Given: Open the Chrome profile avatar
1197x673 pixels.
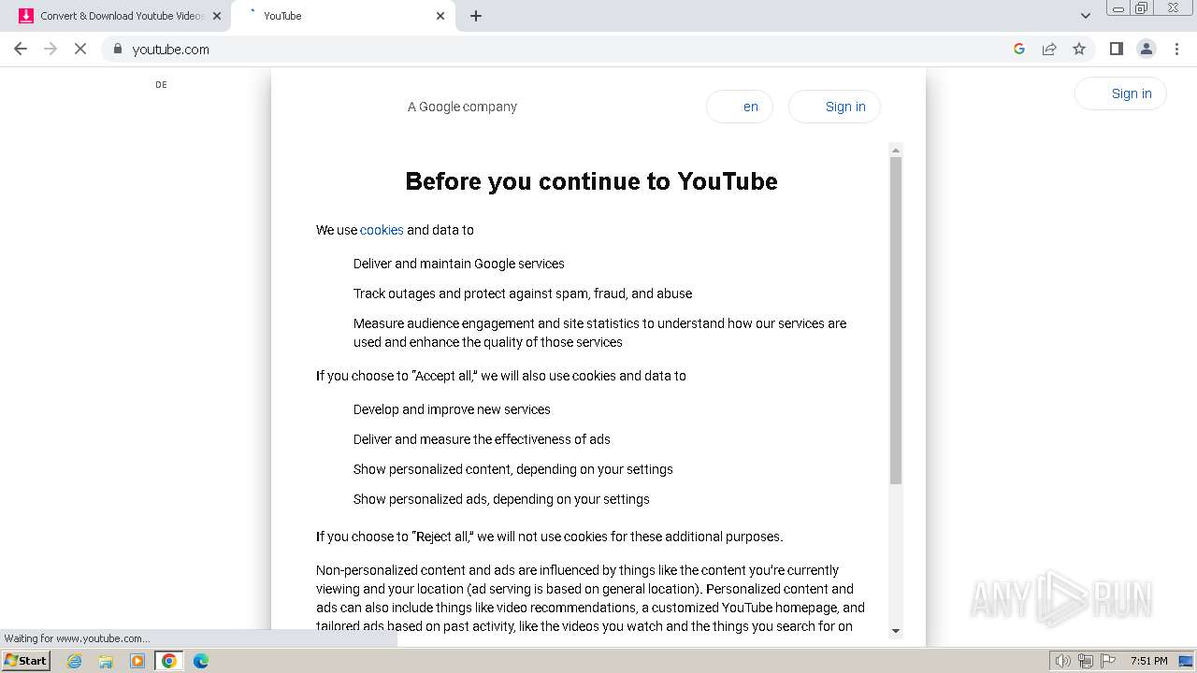Looking at the screenshot, I should pyautogui.click(x=1147, y=49).
